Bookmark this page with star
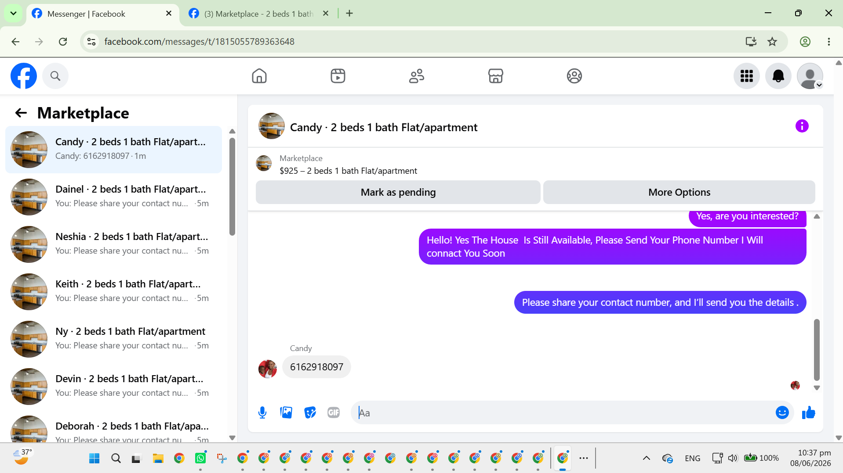 tap(772, 42)
